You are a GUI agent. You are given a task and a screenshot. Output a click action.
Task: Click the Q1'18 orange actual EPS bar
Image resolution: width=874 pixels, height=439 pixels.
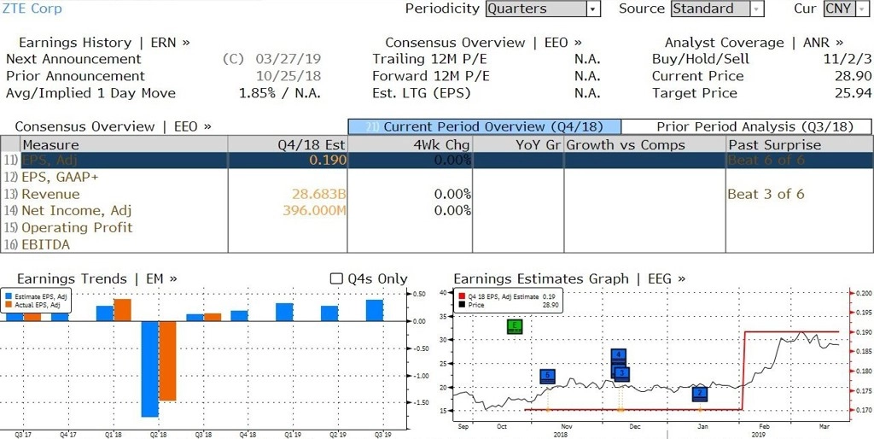point(123,310)
